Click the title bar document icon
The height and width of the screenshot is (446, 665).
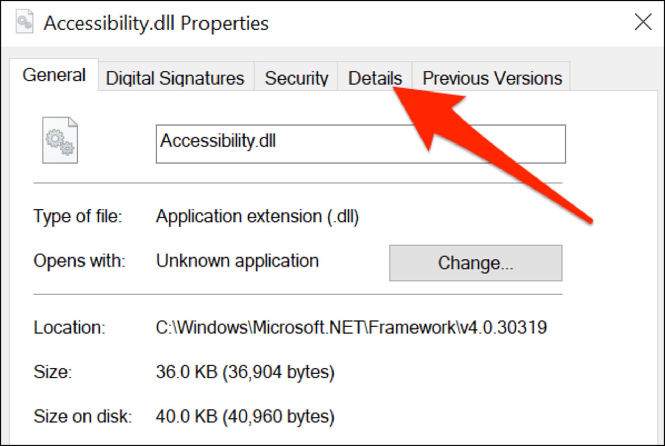coord(24,21)
